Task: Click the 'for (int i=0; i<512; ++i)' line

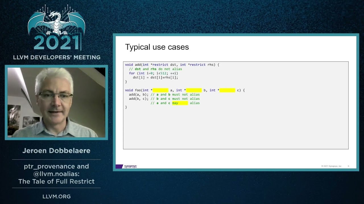Action: point(153,73)
